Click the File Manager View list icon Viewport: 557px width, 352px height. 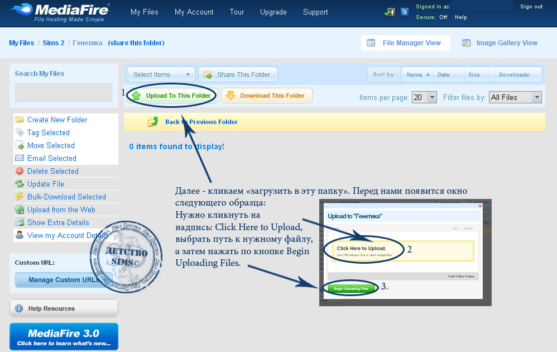(371, 43)
